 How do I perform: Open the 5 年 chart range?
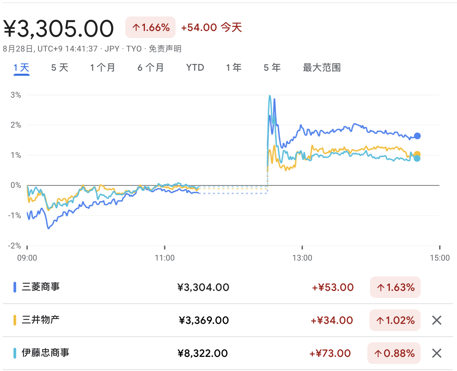tap(272, 68)
